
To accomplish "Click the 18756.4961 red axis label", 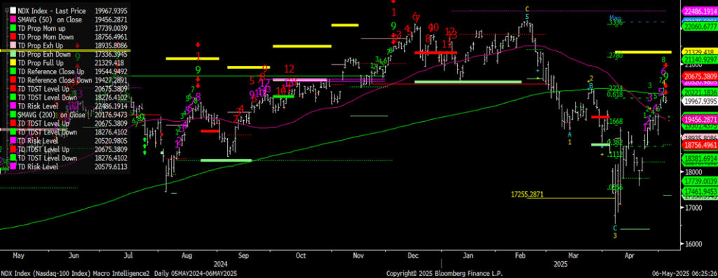I will pyautogui.click(x=699, y=144).
